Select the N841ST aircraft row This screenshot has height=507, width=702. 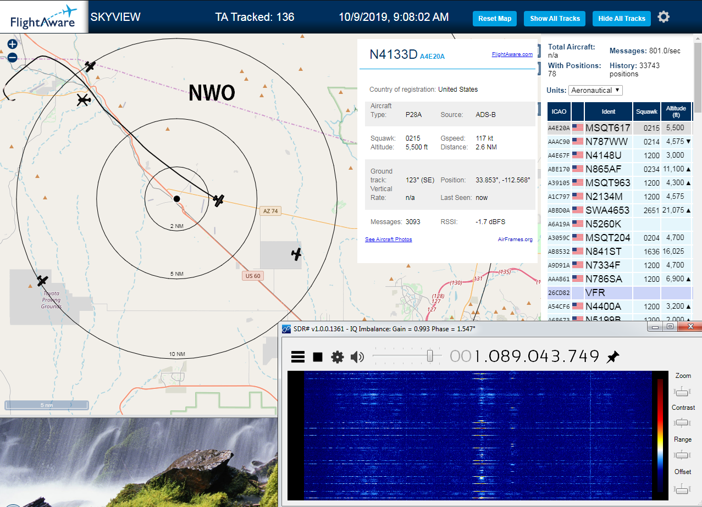tap(619, 252)
